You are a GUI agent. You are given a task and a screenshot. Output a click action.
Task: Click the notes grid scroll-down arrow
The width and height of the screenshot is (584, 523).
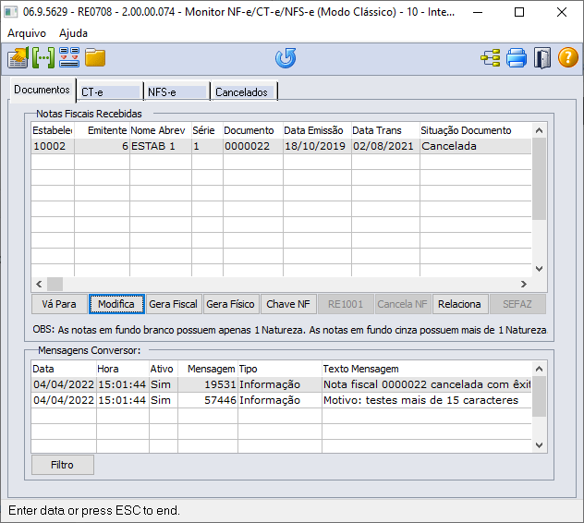(x=539, y=269)
